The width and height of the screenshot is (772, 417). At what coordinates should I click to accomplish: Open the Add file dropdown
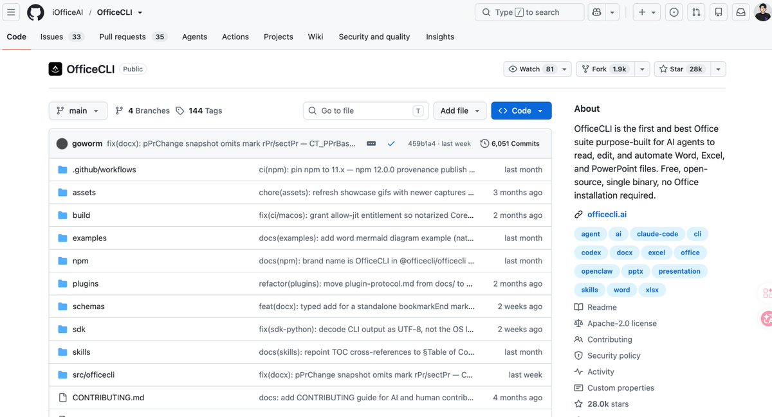point(459,111)
